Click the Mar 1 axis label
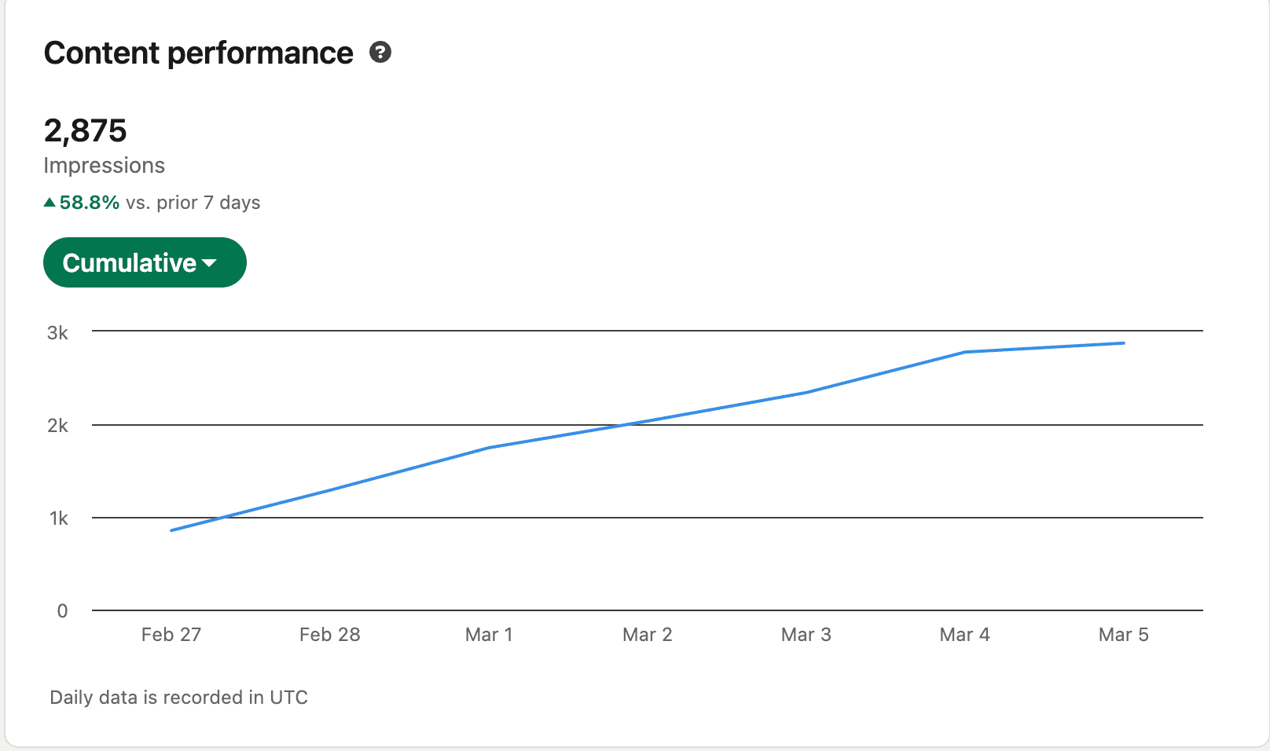The height and width of the screenshot is (751, 1270). click(489, 635)
